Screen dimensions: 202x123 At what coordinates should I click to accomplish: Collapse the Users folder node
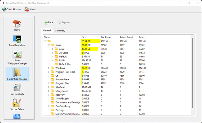pos(49,45)
